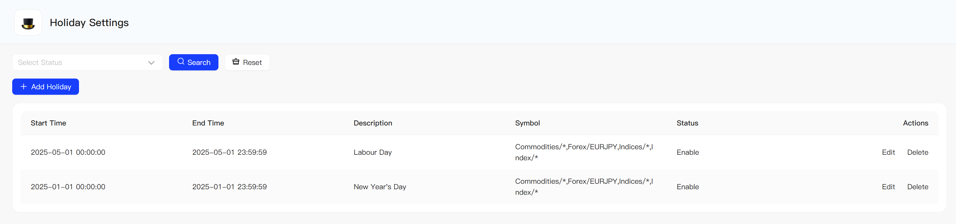Image resolution: width=956 pixels, height=224 pixels.
Task: Click the magnifier icon in Search button
Action: [x=181, y=61]
